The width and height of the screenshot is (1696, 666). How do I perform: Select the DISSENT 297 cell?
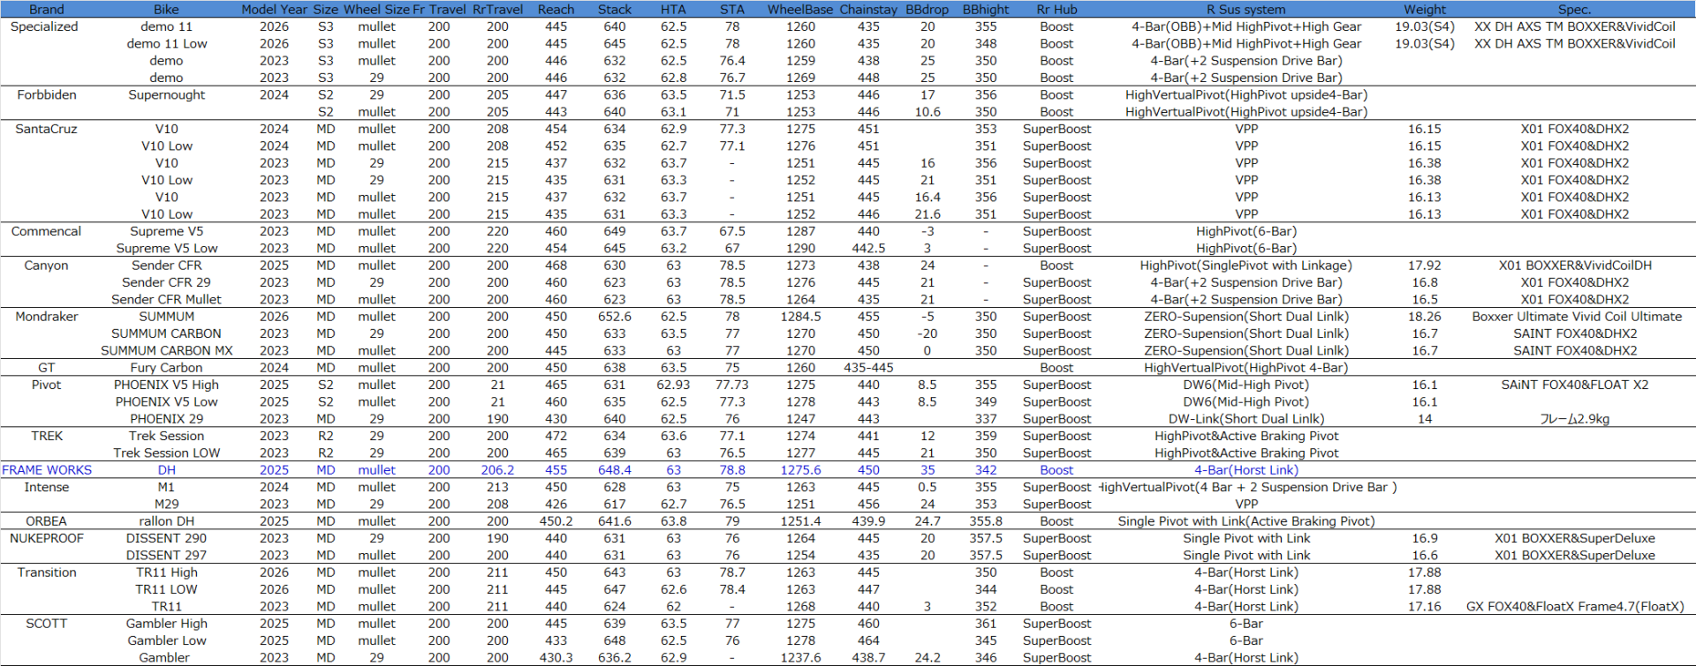(166, 555)
